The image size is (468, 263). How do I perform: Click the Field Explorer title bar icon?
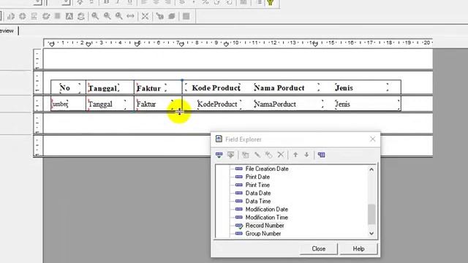point(219,139)
